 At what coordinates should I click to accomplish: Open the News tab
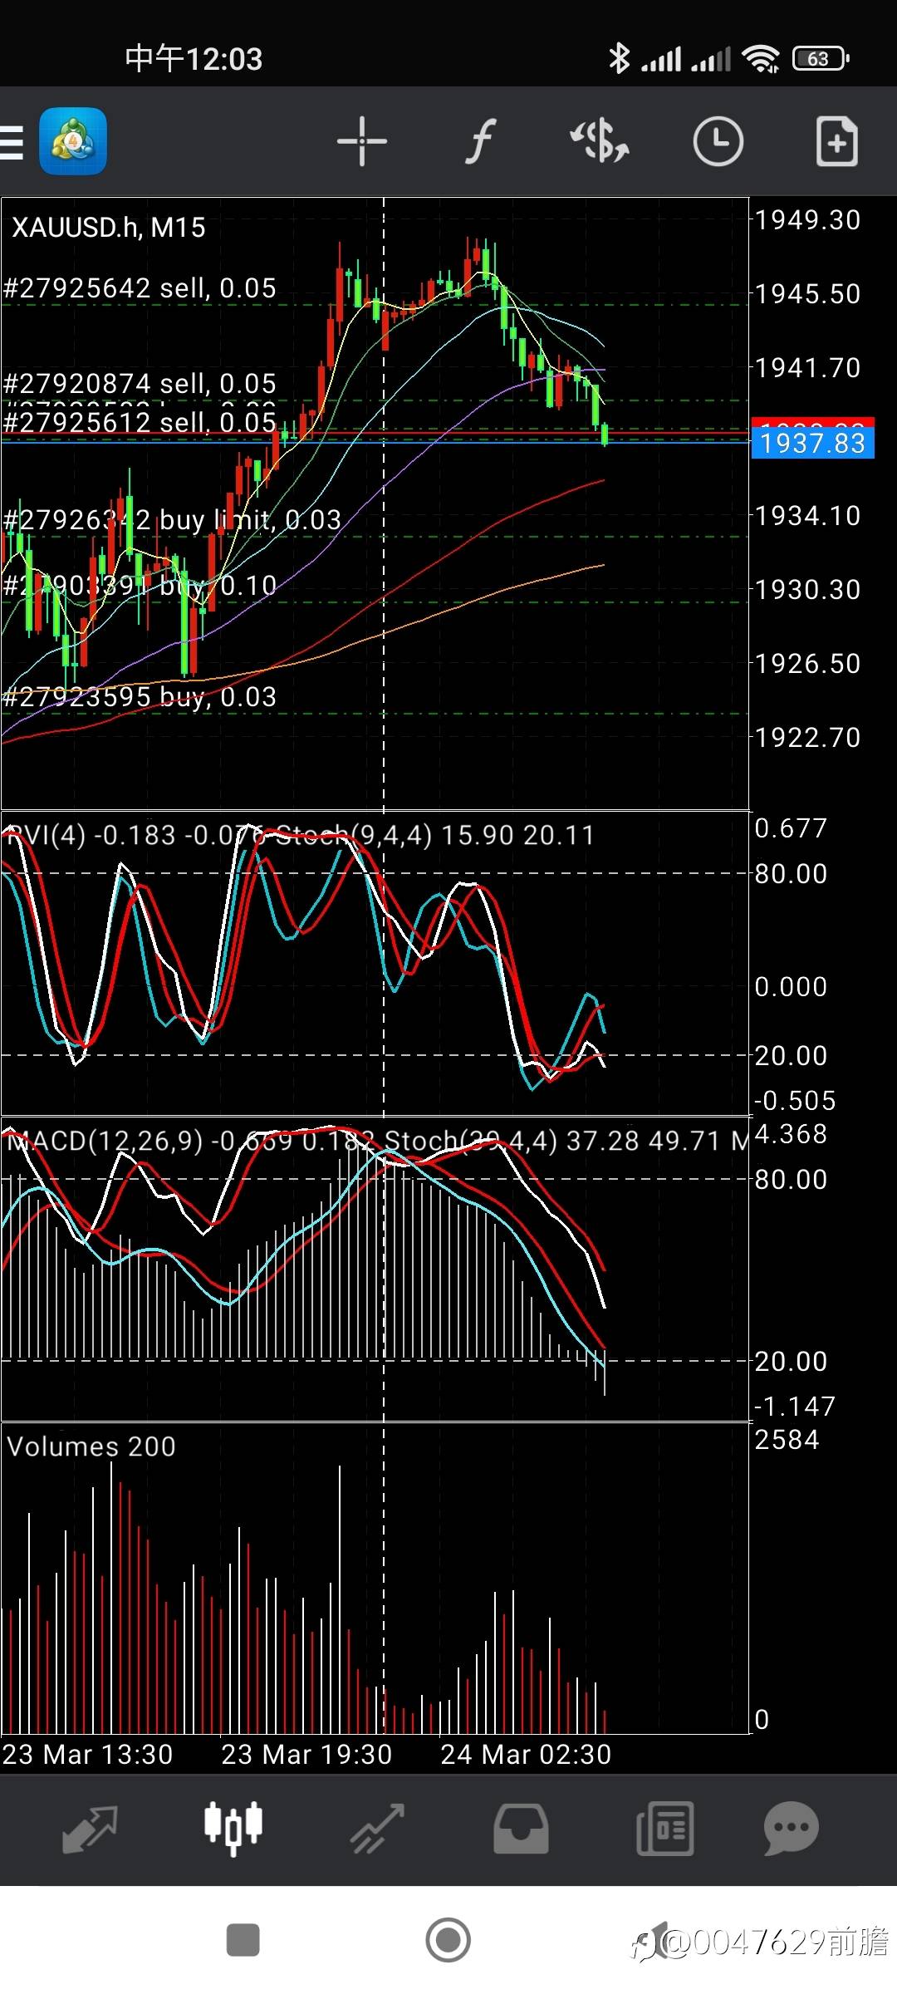pyautogui.click(x=664, y=1829)
